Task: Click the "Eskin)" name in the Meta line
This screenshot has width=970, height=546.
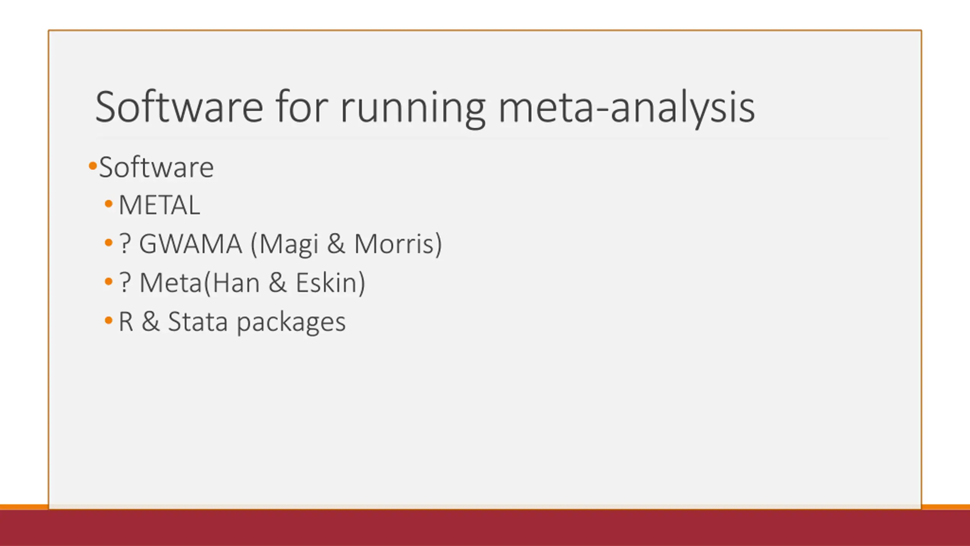Action: tap(330, 282)
